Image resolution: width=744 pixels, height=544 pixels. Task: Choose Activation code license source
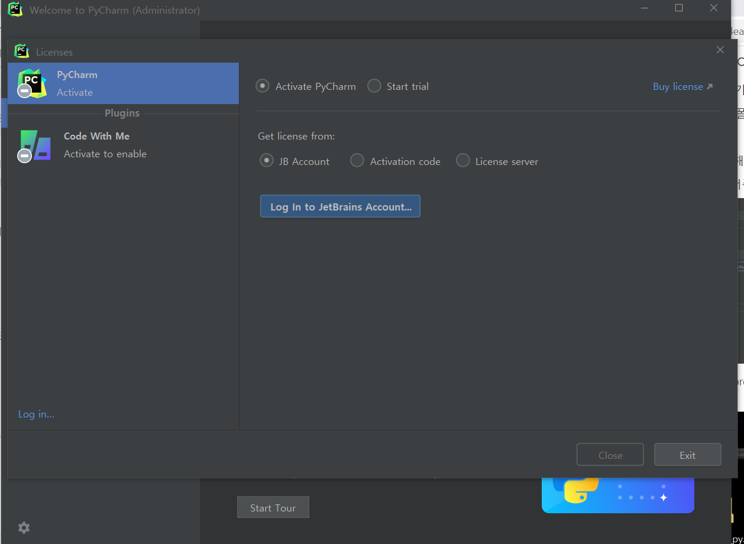point(357,161)
